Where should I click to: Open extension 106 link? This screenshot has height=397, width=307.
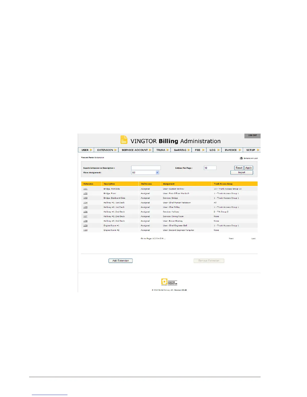86,212
